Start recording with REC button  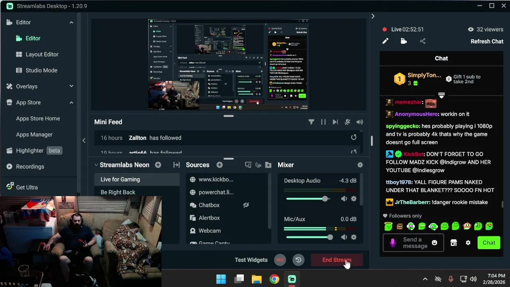pos(280,260)
